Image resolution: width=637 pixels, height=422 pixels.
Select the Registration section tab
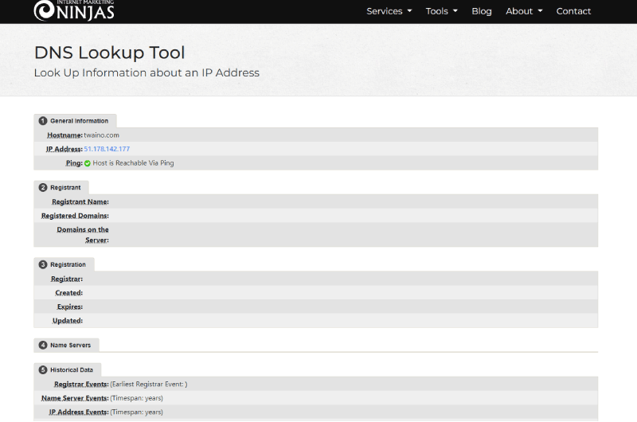[x=64, y=264]
